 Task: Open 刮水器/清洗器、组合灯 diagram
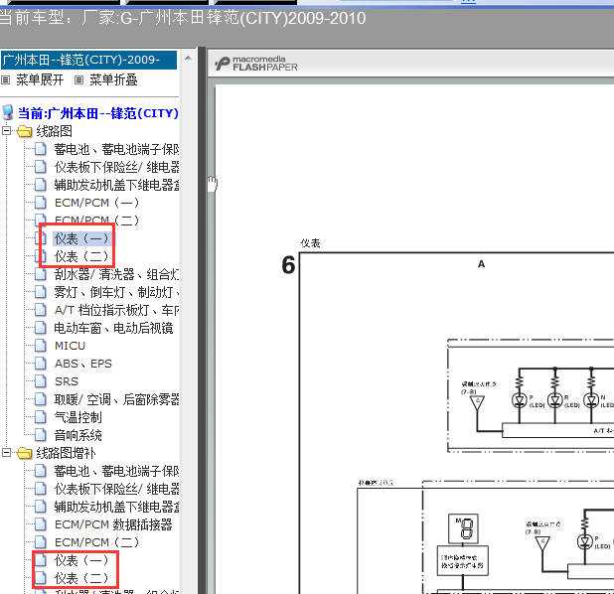pos(116,274)
